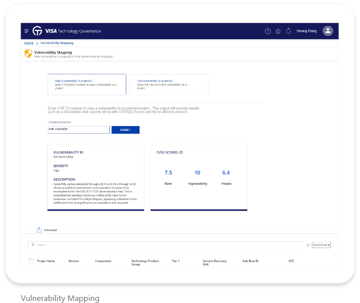Click the CVSS Scores info icon
360x303 pixels.
tap(181, 152)
